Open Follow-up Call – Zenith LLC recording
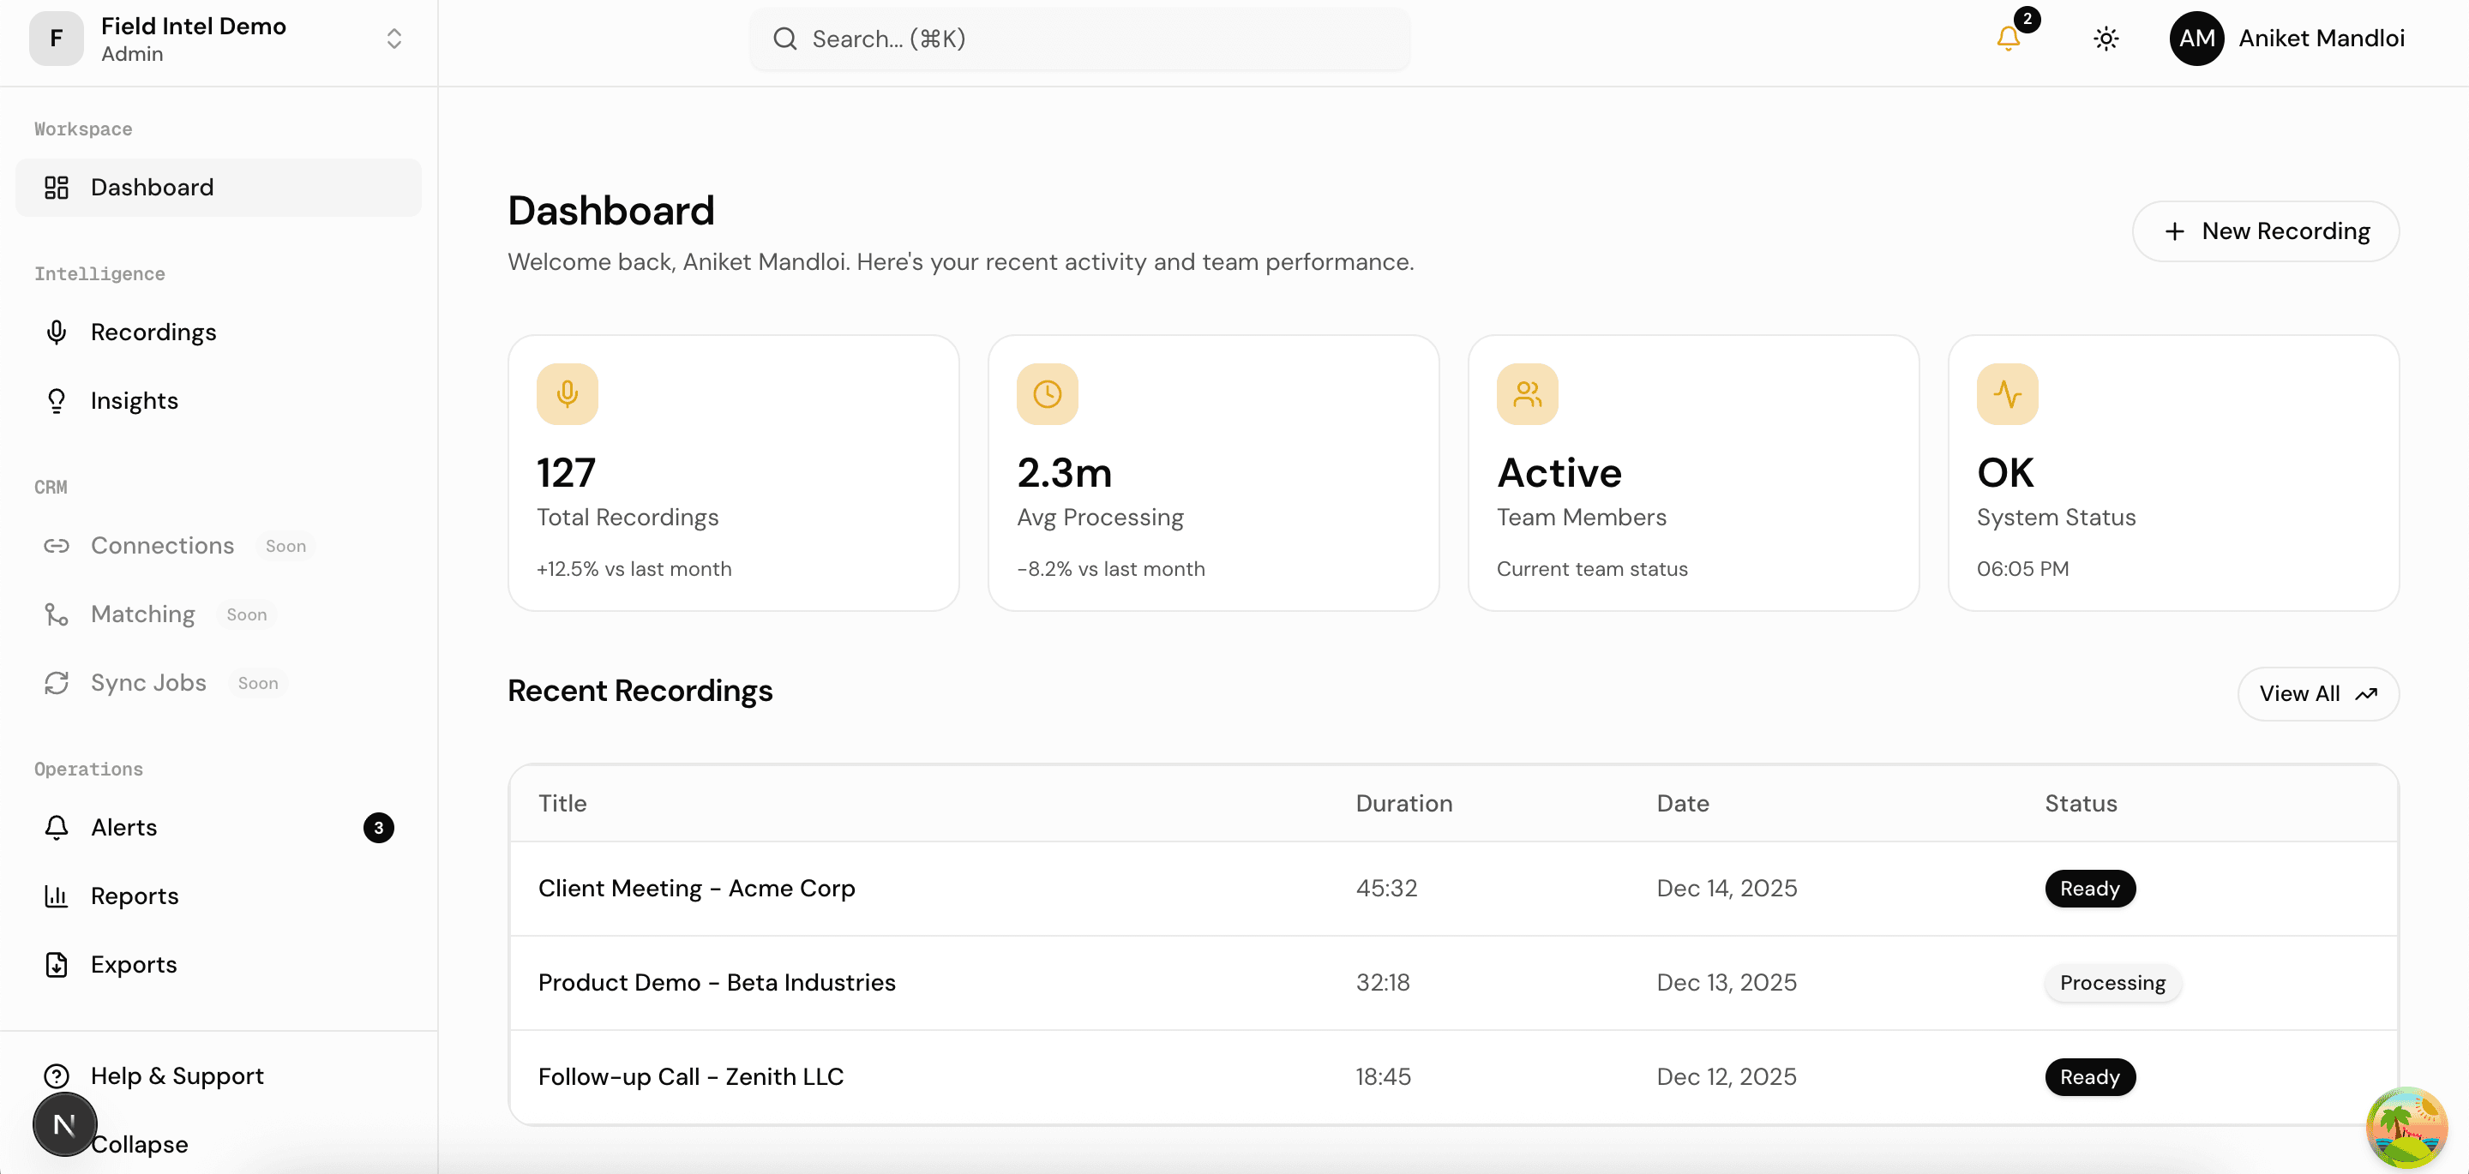Image resolution: width=2469 pixels, height=1174 pixels. click(x=691, y=1076)
